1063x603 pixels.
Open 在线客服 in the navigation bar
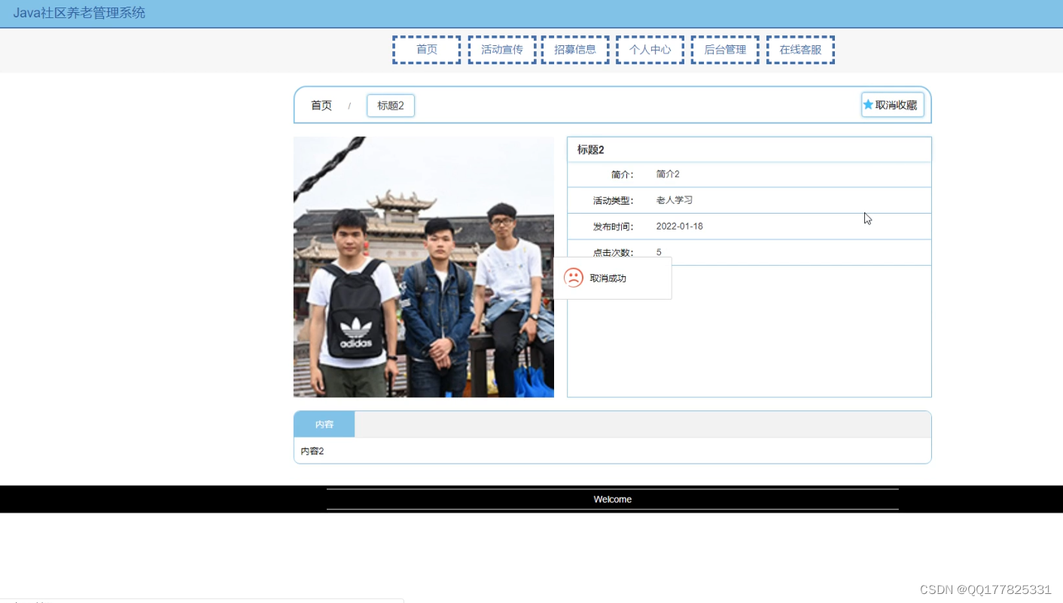click(800, 50)
